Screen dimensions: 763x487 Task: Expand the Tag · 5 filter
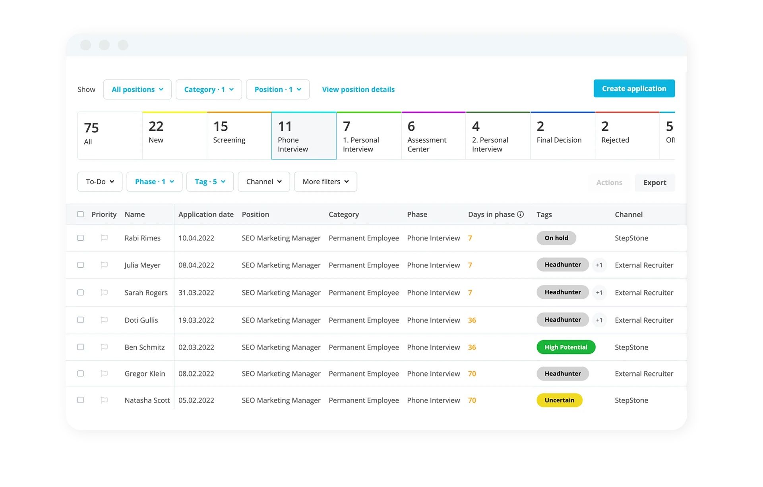click(x=210, y=182)
